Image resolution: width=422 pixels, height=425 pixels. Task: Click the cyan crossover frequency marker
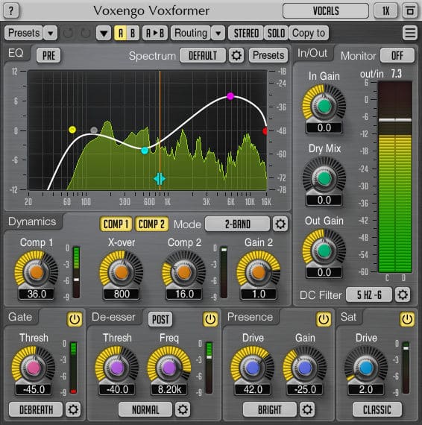[160, 179]
